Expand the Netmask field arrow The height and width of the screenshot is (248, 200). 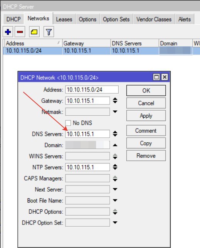pyautogui.click(x=115, y=112)
